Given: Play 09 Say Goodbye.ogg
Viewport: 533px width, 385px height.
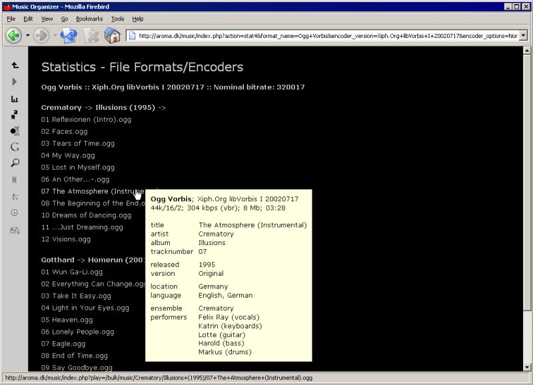Looking at the screenshot, I should [x=77, y=367].
